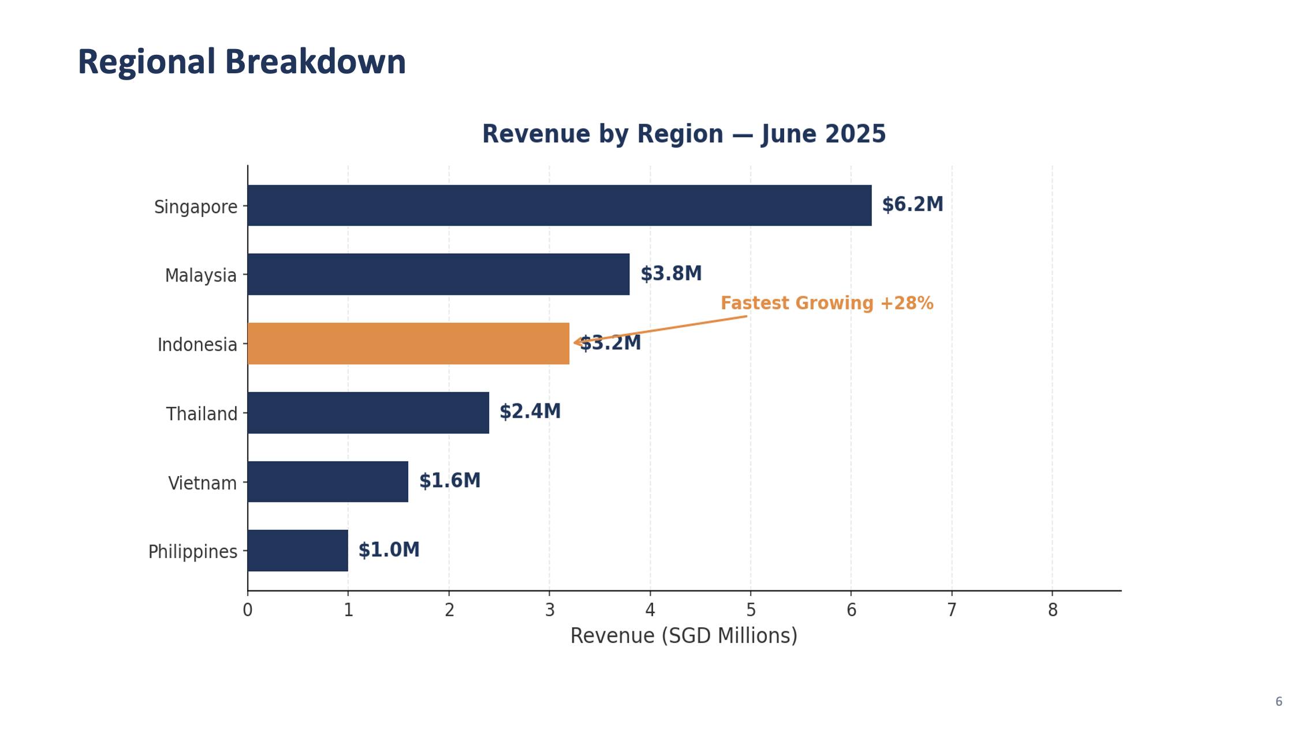1305x734 pixels.
Task: Click the orange Indonesia bar
Action: click(404, 344)
